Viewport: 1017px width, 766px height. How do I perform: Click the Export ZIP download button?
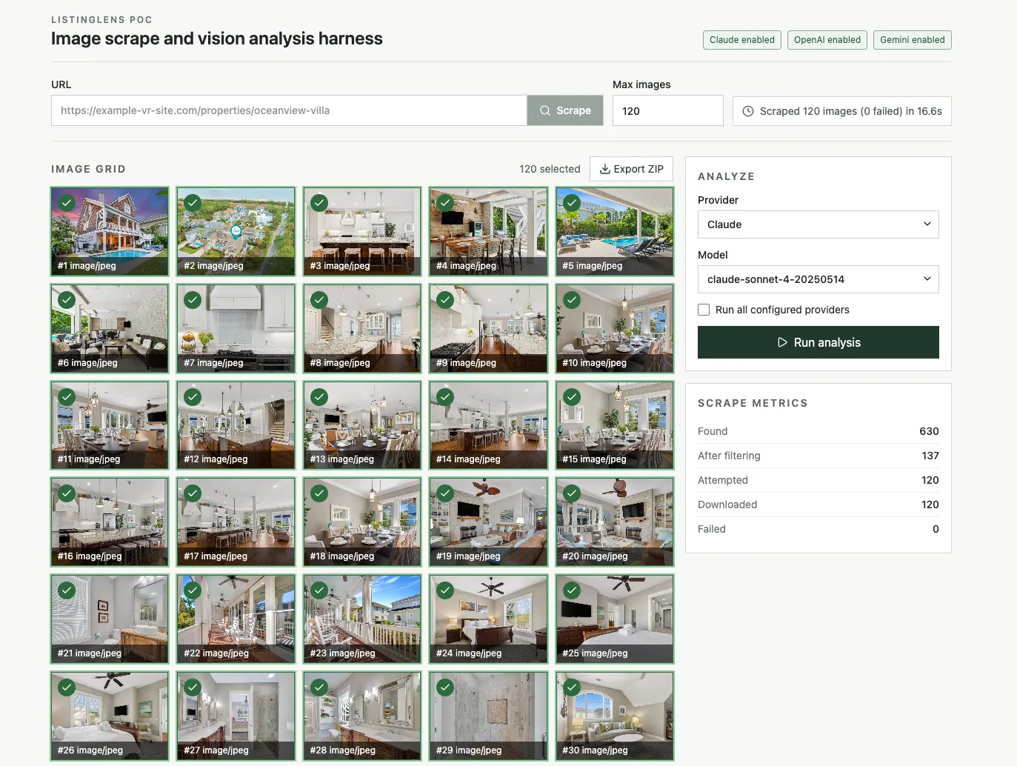pyautogui.click(x=631, y=169)
